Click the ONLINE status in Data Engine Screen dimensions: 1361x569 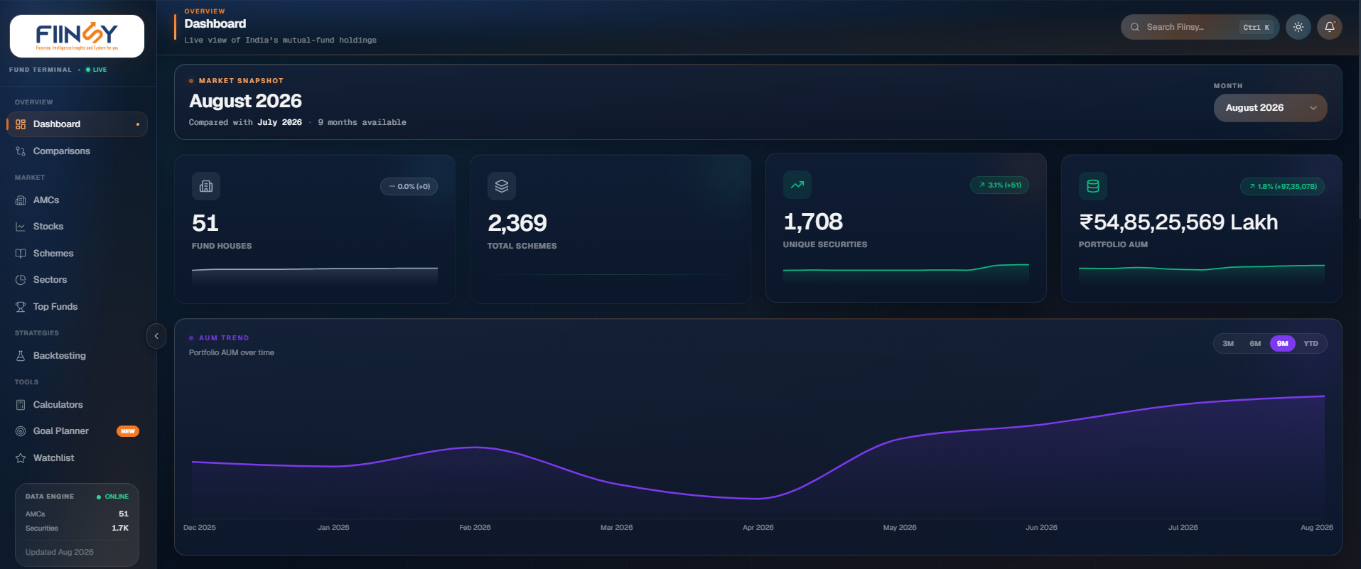tap(113, 497)
